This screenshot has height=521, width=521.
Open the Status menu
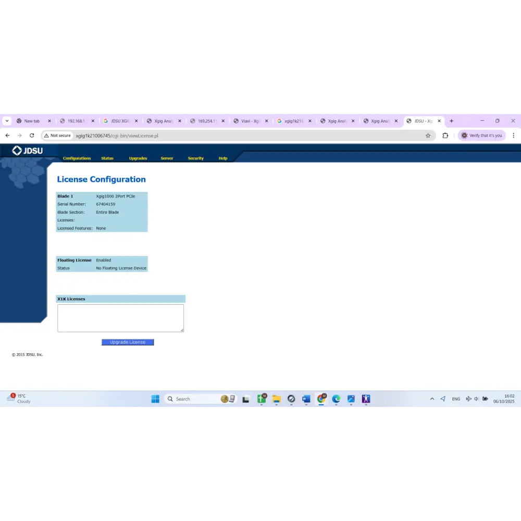pyautogui.click(x=107, y=158)
